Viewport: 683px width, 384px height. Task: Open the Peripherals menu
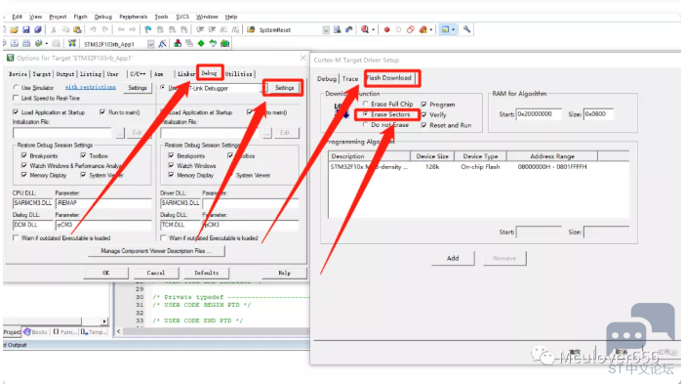point(134,17)
